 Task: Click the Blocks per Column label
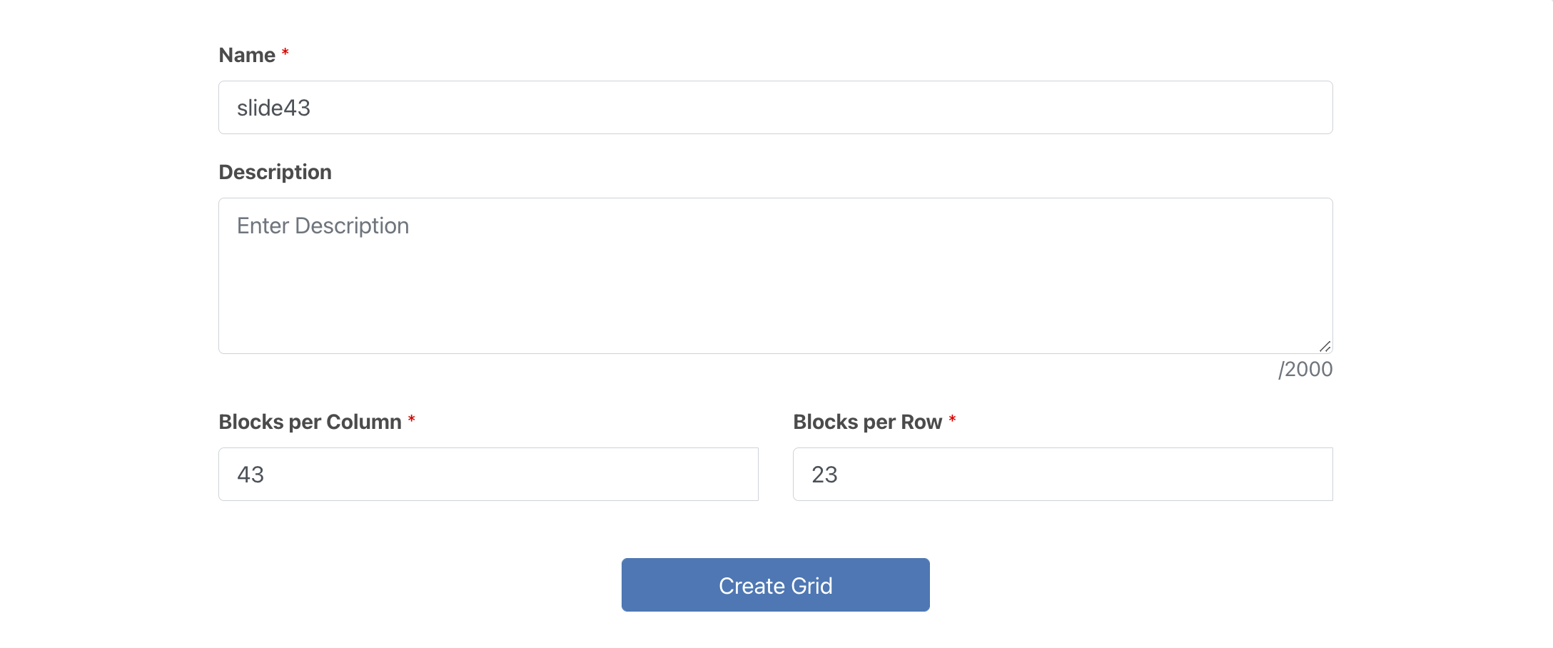tap(310, 422)
